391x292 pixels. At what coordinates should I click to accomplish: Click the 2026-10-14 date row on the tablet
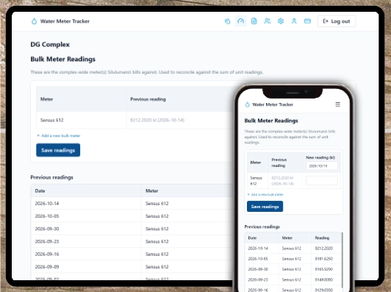click(47, 204)
